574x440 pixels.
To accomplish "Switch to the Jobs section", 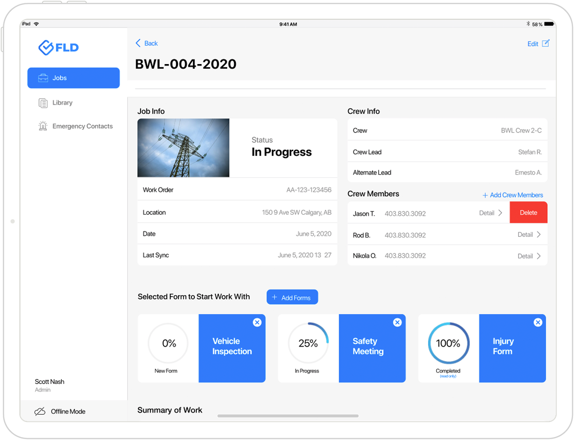I will [73, 77].
